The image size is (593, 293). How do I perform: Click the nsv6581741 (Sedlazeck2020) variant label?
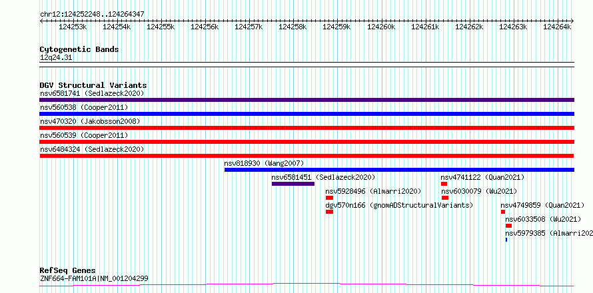pyautogui.click(x=92, y=93)
